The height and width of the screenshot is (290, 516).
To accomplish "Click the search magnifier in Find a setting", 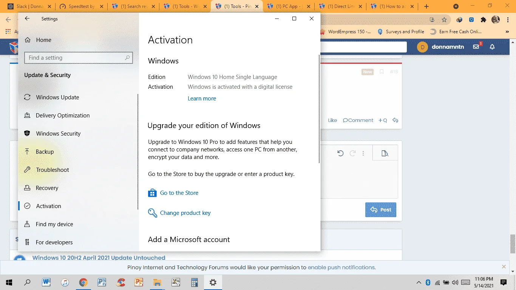I will pyautogui.click(x=127, y=58).
